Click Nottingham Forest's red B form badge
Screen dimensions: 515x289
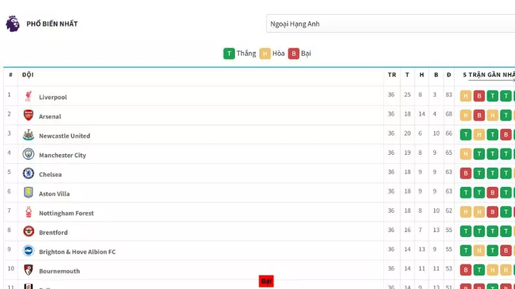click(492, 212)
